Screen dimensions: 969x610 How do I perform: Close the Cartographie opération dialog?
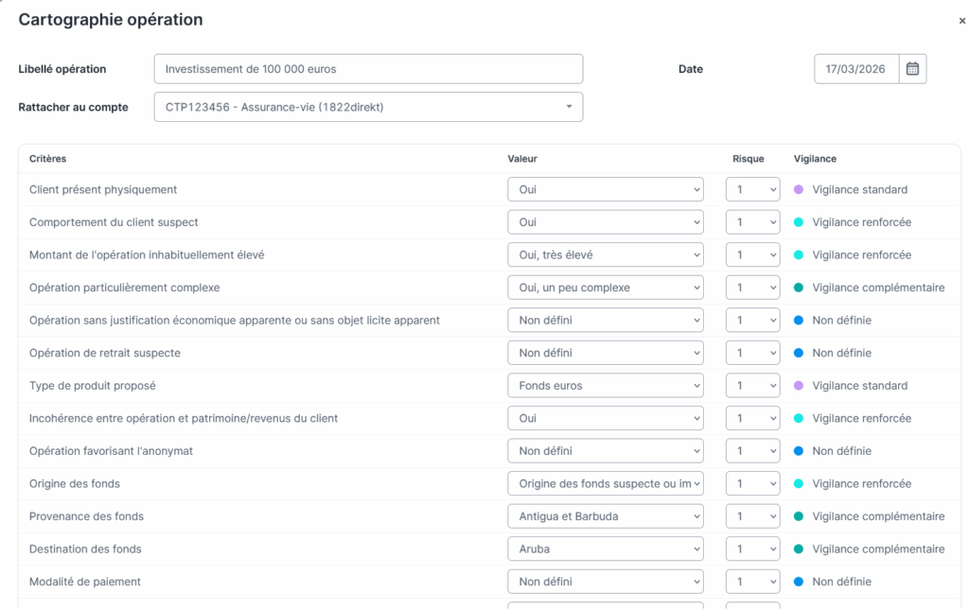[962, 21]
